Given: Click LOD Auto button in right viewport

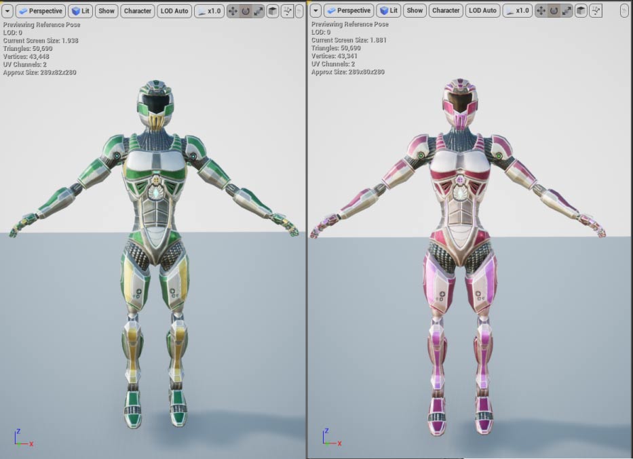Looking at the screenshot, I should click(x=482, y=11).
